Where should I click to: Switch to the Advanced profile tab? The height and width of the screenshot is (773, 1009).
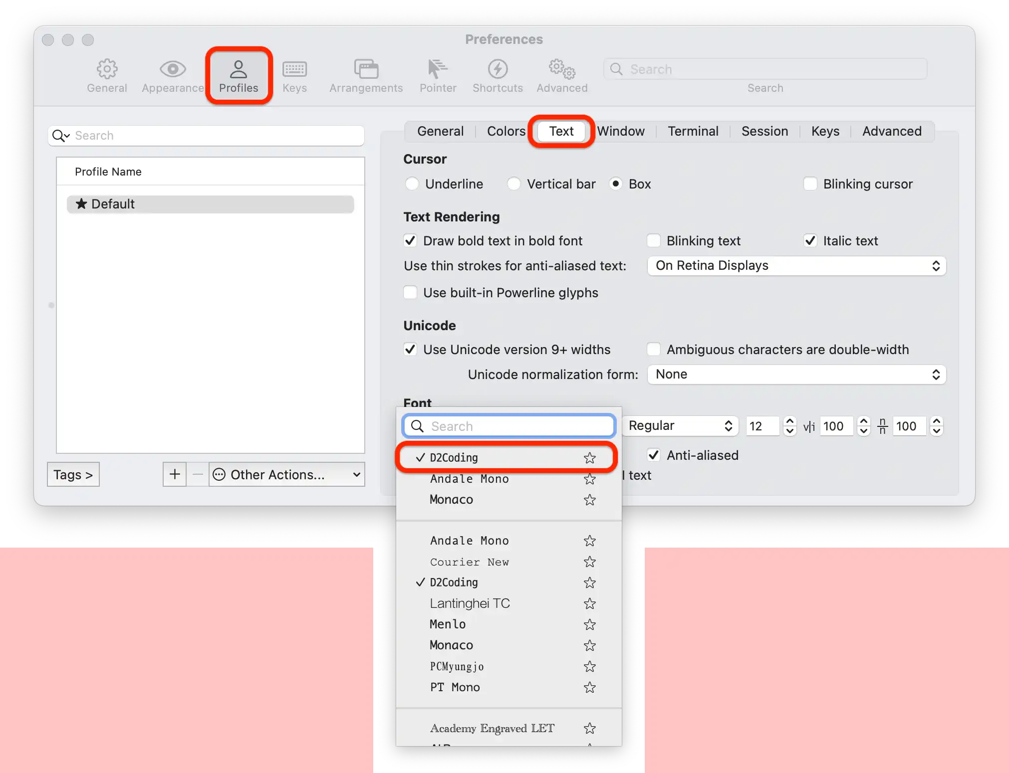click(x=892, y=131)
